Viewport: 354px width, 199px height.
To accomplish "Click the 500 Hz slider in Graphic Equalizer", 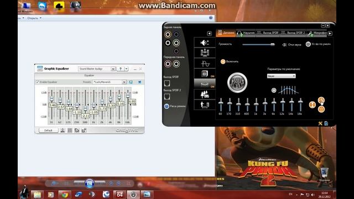I will [85, 109].
